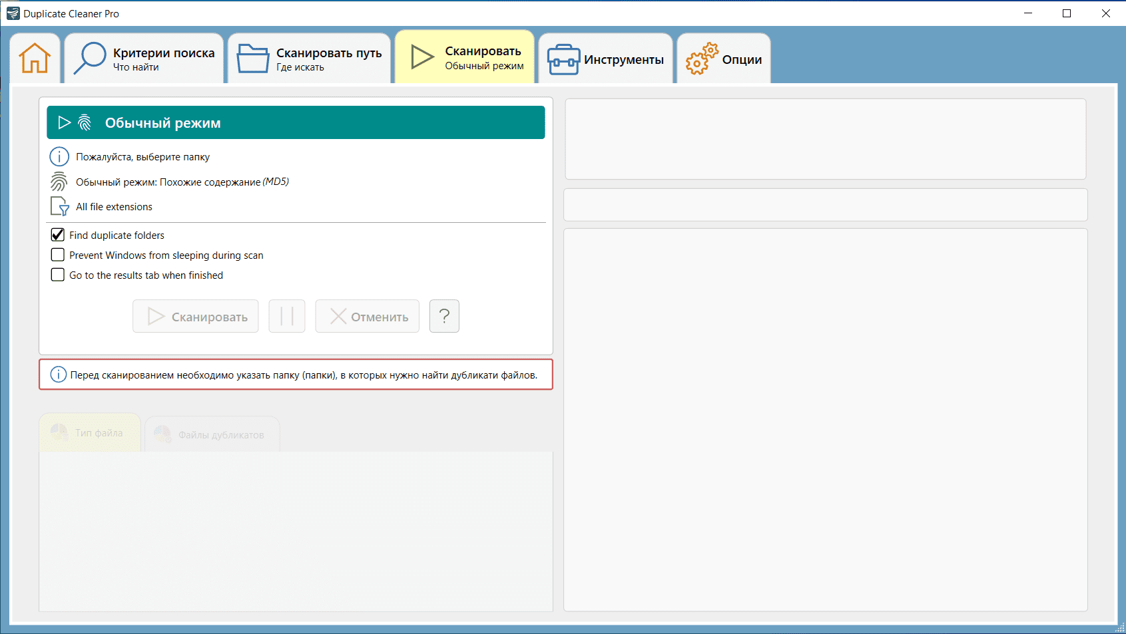Switch to the Тип файла chart tab
The image size is (1126, 634).
click(x=90, y=432)
